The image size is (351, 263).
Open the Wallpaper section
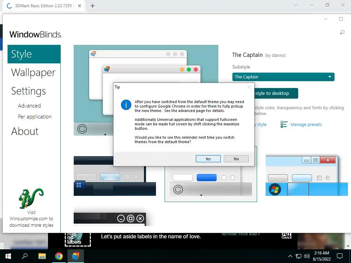click(33, 73)
